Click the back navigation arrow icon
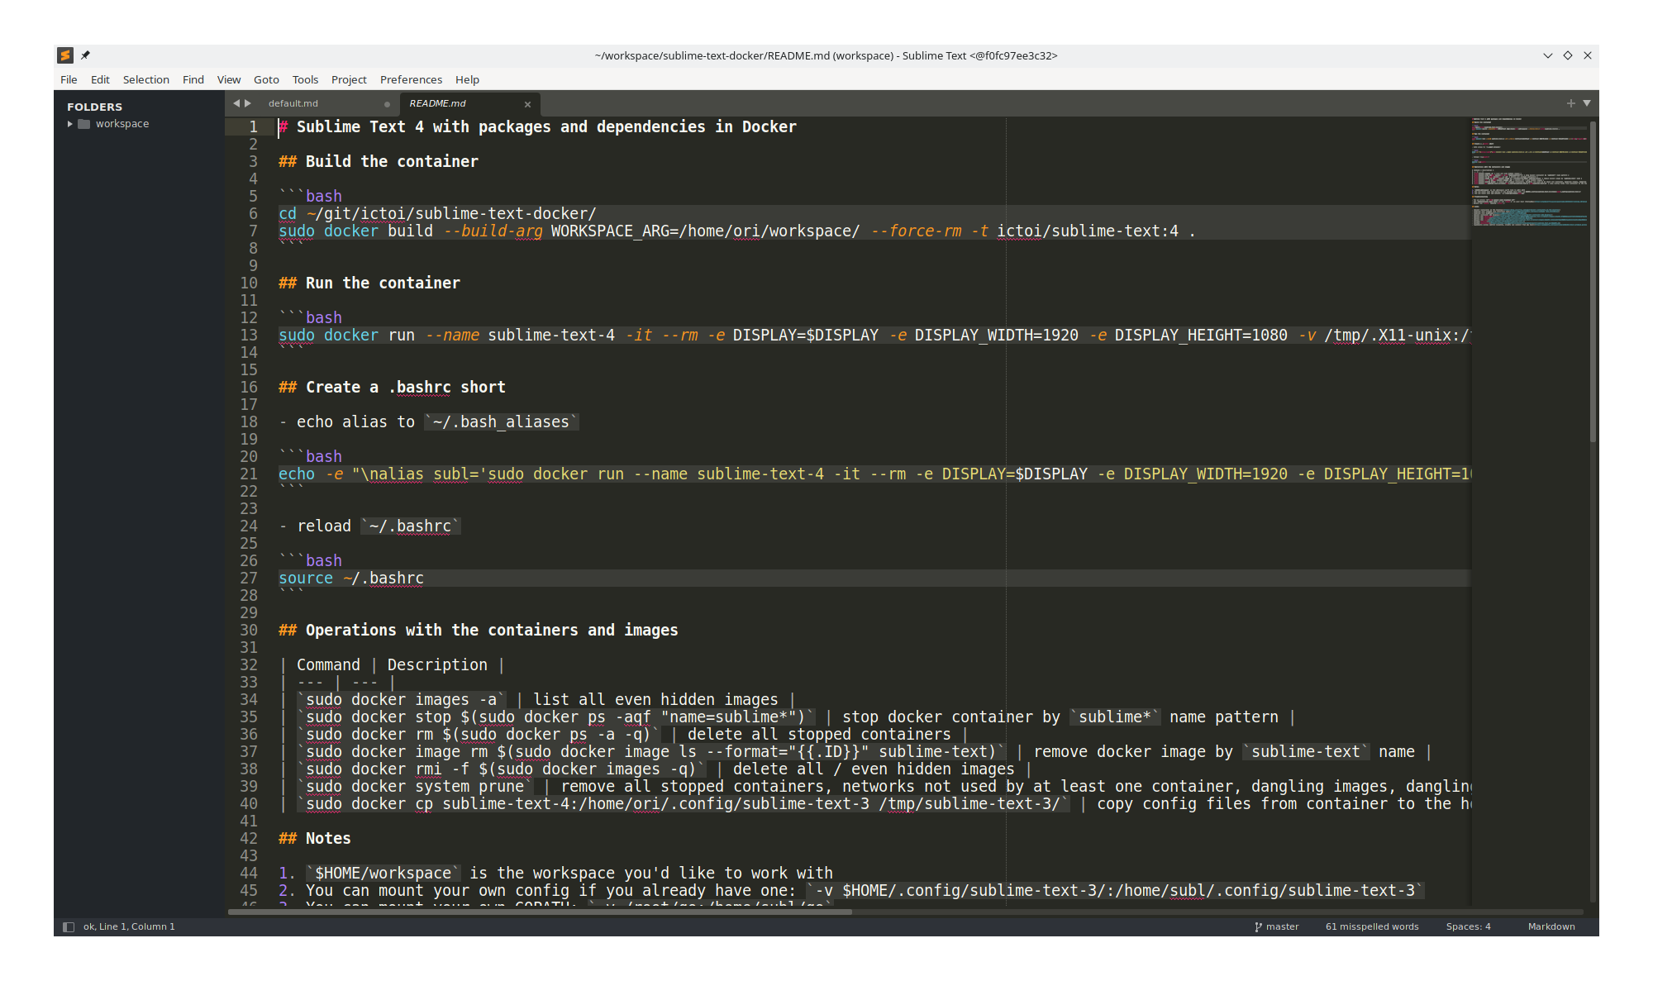The width and height of the screenshot is (1653, 1000). tap(237, 102)
